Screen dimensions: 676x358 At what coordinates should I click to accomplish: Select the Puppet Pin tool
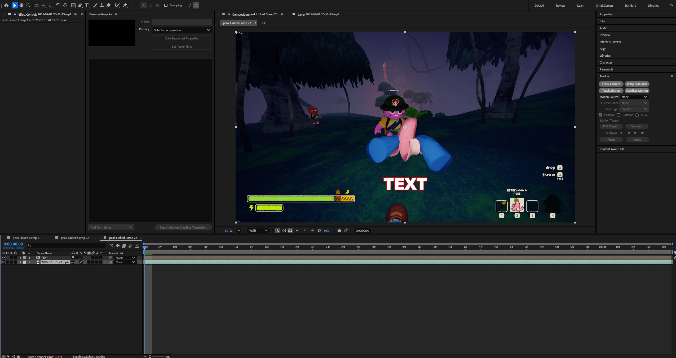[x=125, y=5]
